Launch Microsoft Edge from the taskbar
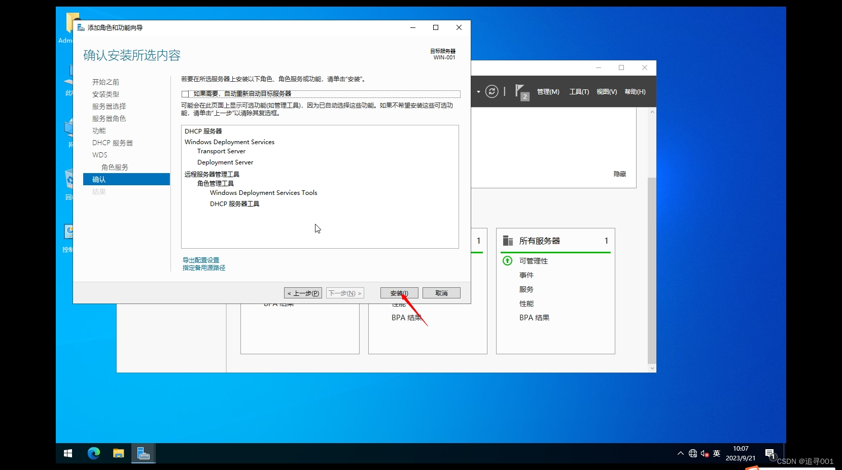Screen dimensions: 842x470 click(94, 453)
